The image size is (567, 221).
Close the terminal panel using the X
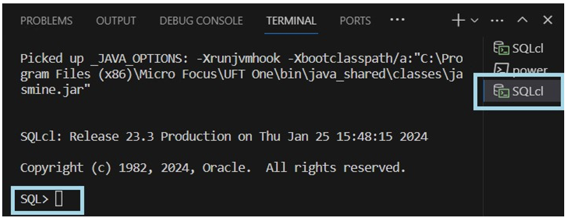[x=548, y=20]
